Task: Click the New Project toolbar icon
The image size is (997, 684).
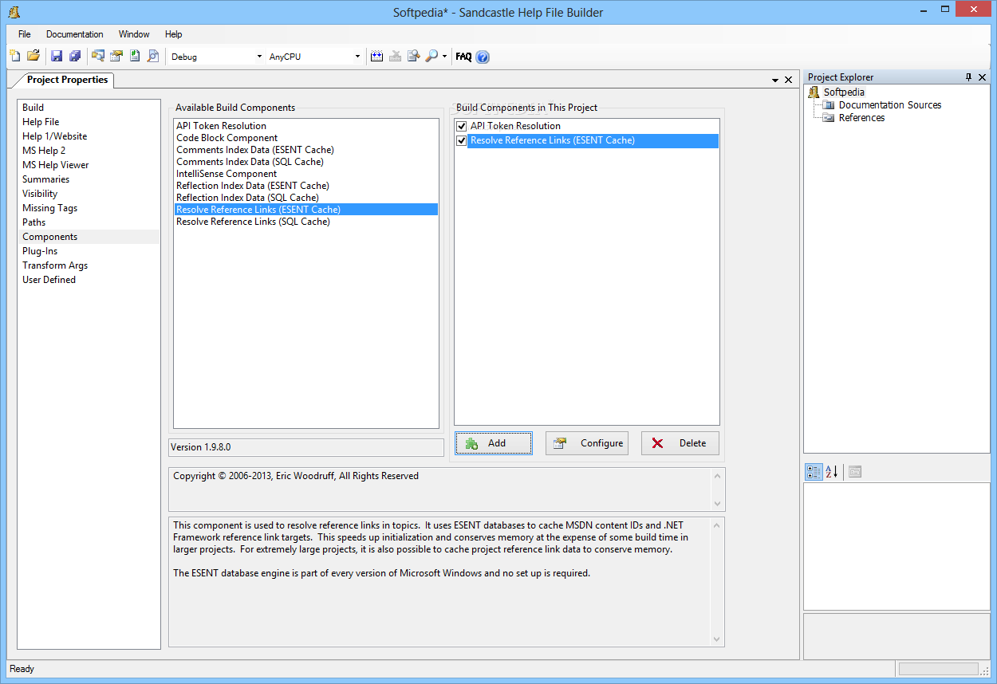Action: pyautogui.click(x=15, y=56)
